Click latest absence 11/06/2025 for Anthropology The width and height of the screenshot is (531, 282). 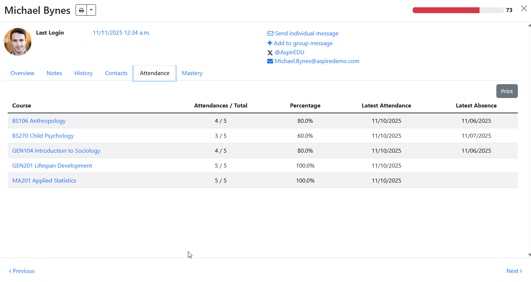click(476, 121)
